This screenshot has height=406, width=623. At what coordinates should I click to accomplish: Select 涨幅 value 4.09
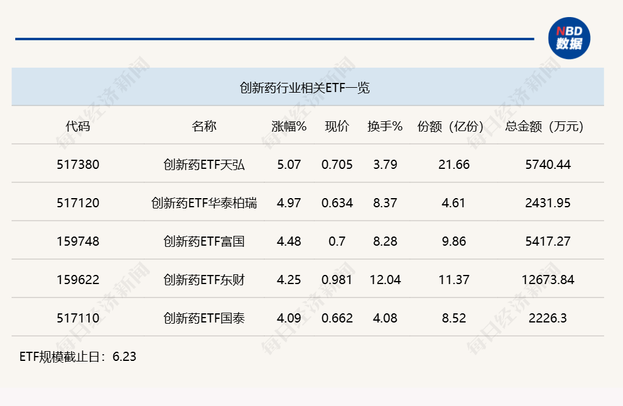(289, 318)
